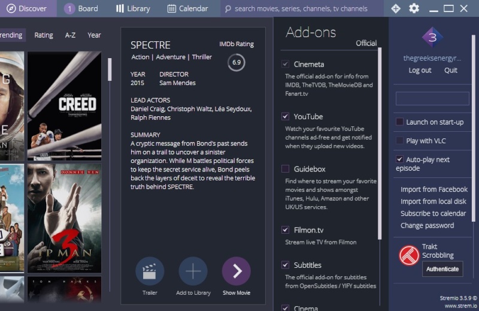Open the add-ons puzzle icon
The image size is (479, 311).
click(x=396, y=8)
